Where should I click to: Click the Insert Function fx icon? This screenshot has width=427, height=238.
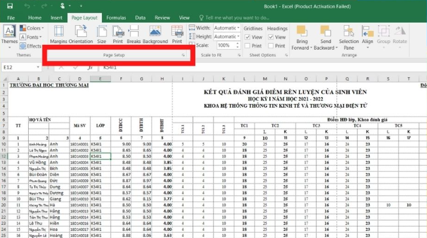90,67
